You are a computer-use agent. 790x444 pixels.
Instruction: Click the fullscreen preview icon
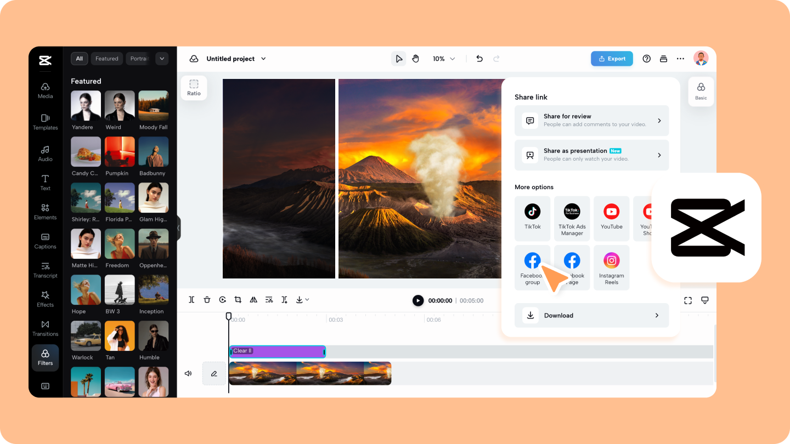click(x=688, y=300)
